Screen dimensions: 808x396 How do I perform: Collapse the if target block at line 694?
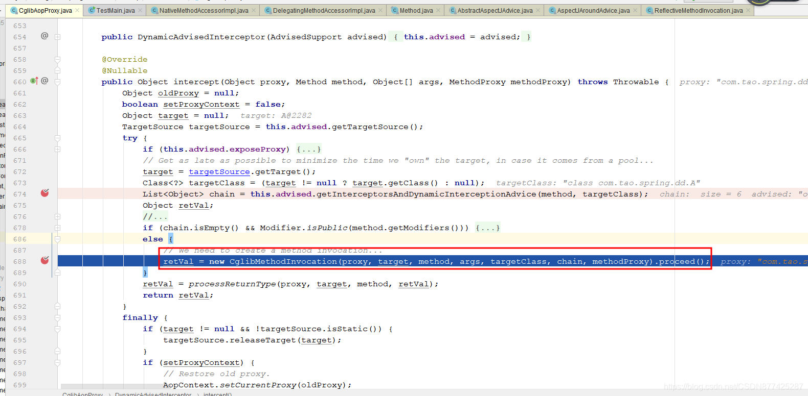coord(58,329)
